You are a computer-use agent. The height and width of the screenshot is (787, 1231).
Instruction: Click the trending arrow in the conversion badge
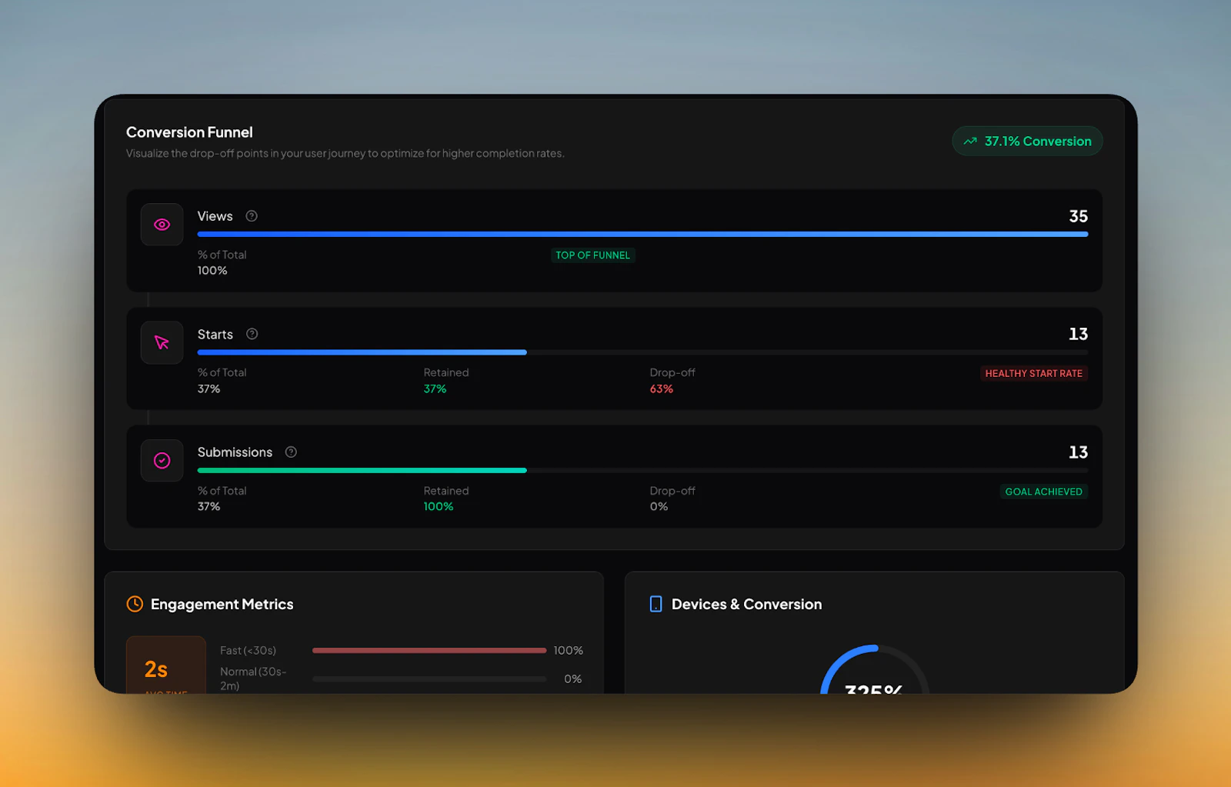pos(970,141)
